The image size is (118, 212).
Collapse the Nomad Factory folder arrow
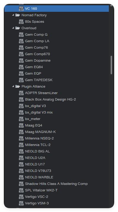tap(13, 15)
